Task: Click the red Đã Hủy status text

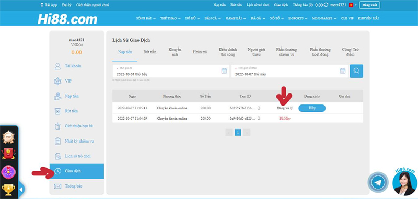Action: pyautogui.click(x=285, y=118)
